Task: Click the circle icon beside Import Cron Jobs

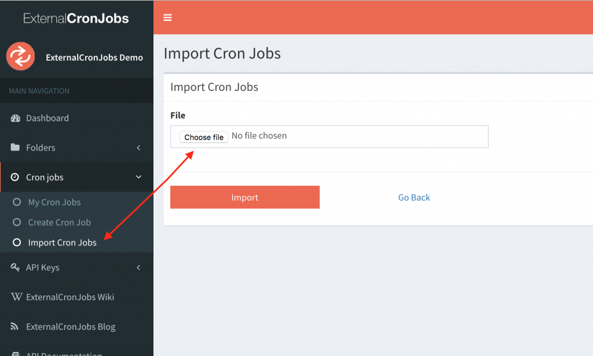Action: 17,242
